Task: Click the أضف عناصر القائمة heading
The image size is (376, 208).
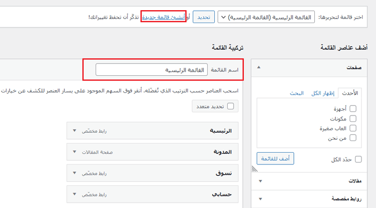Action: pyautogui.click(x=344, y=47)
